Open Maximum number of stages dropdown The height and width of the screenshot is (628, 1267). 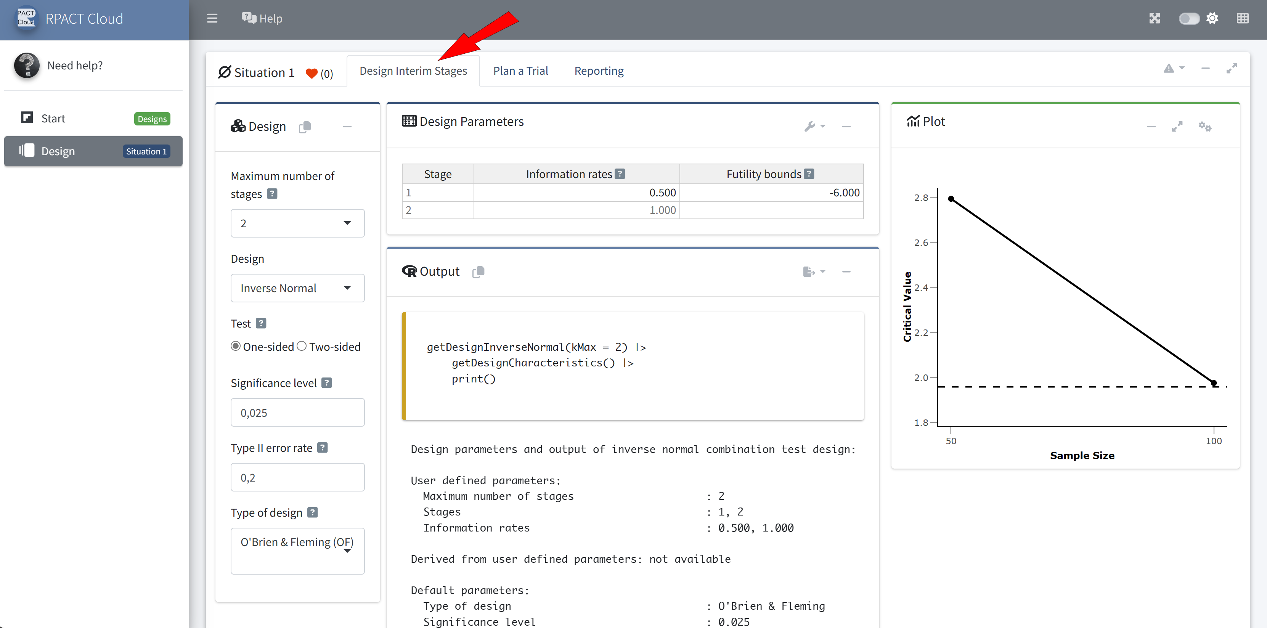(297, 223)
